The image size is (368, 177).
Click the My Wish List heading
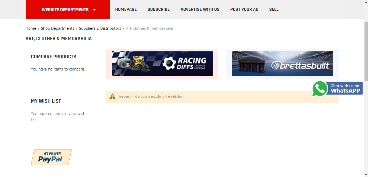pyautogui.click(x=46, y=101)
